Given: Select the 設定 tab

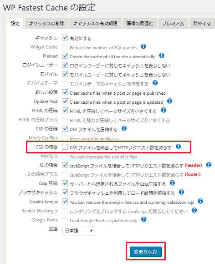Looking at the screenshot, I should pyautogui.click(x=15, y=23).
